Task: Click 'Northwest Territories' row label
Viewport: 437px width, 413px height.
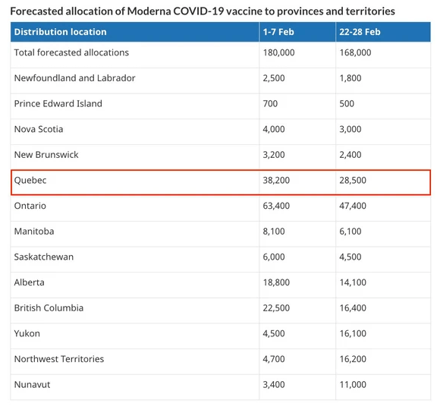Action: click(x=59, y=359)
